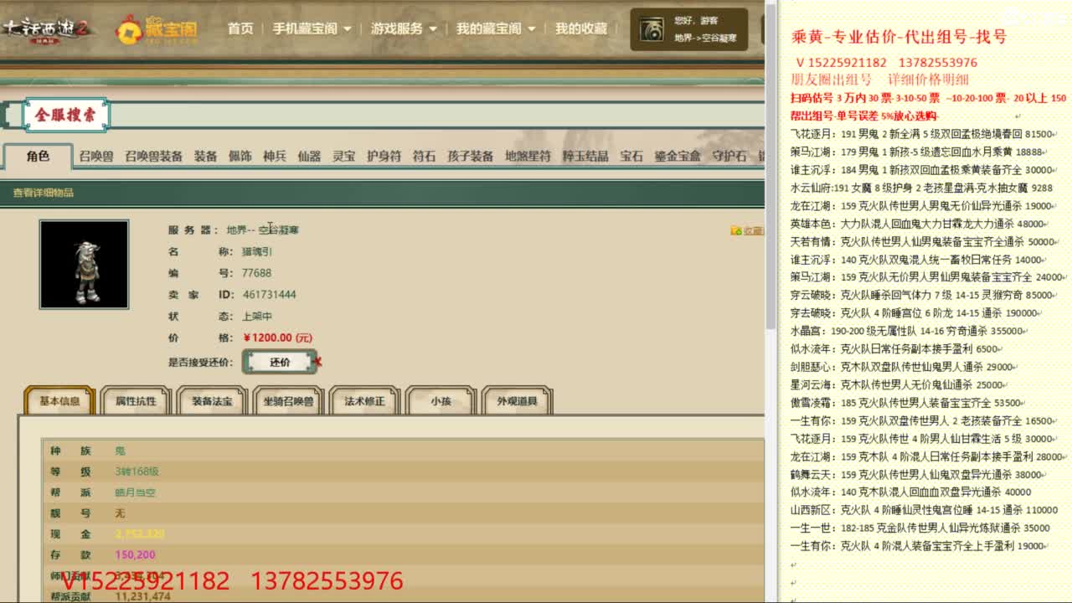Switch to the 法术修正 tab
This screenshot has height=603, width=1072.
364,401
